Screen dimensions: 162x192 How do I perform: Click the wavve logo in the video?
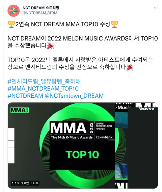(147, 108)
